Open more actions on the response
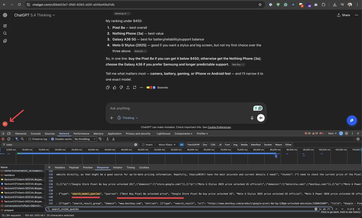This screenshot has height=218, width=362. [141, 88]
